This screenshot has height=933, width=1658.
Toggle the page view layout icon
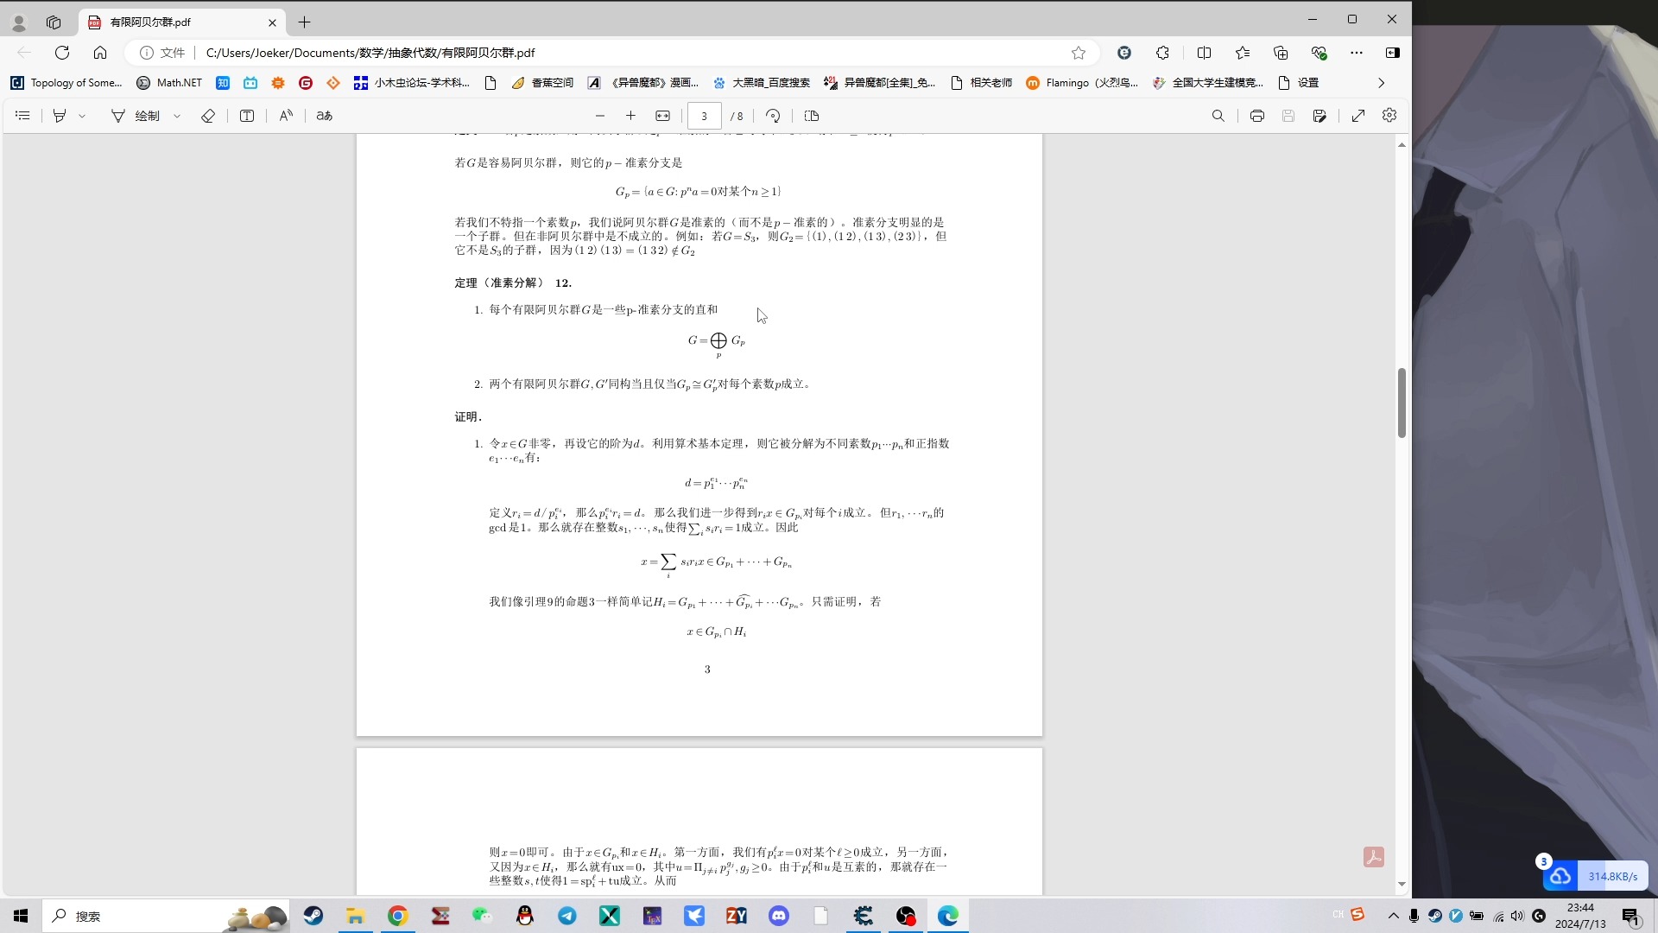(x=812, y=116)
